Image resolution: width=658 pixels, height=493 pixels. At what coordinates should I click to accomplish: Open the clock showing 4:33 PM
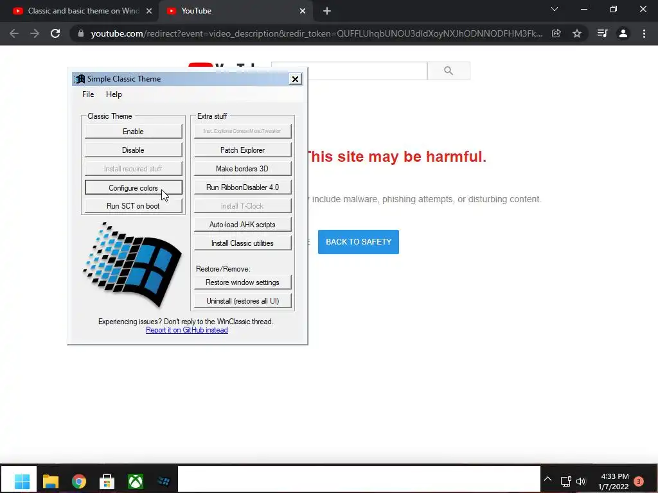click(x=614, y=481)
